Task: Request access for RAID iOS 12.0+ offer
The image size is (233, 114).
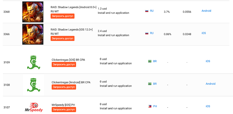Action: 62,38
